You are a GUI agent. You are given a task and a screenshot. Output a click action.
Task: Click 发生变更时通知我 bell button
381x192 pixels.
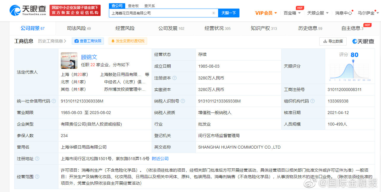click(128, 41)
